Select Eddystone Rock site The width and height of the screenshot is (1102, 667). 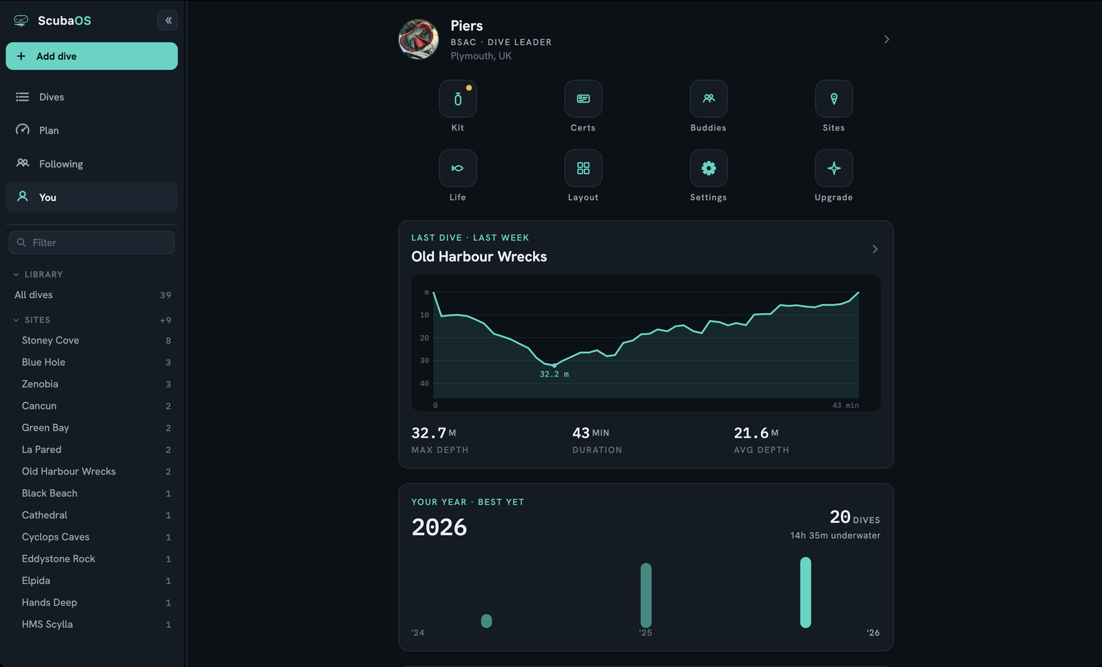[92, 559]
